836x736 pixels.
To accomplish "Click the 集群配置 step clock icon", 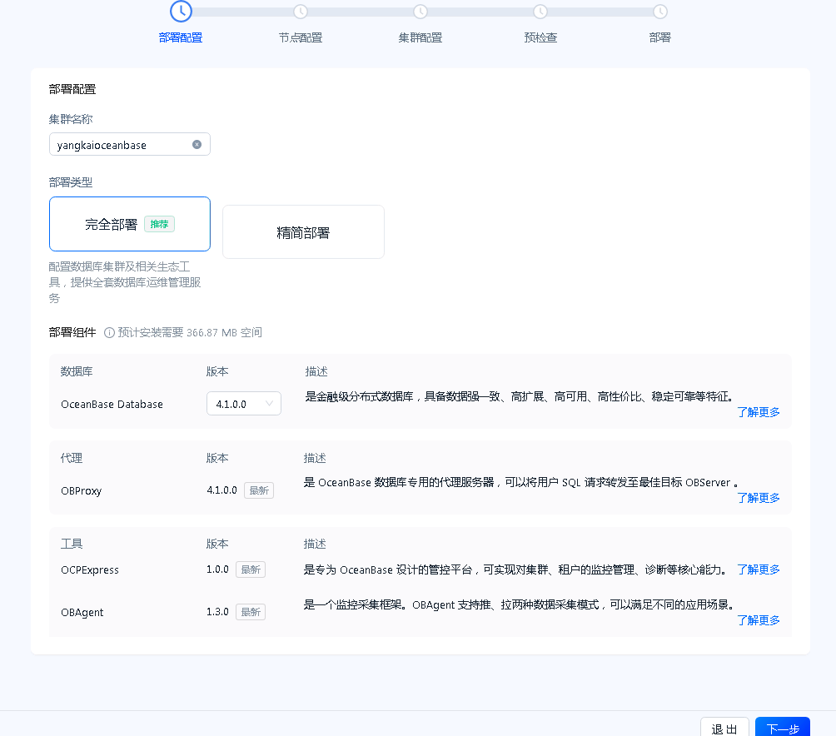I will (420, 11).
